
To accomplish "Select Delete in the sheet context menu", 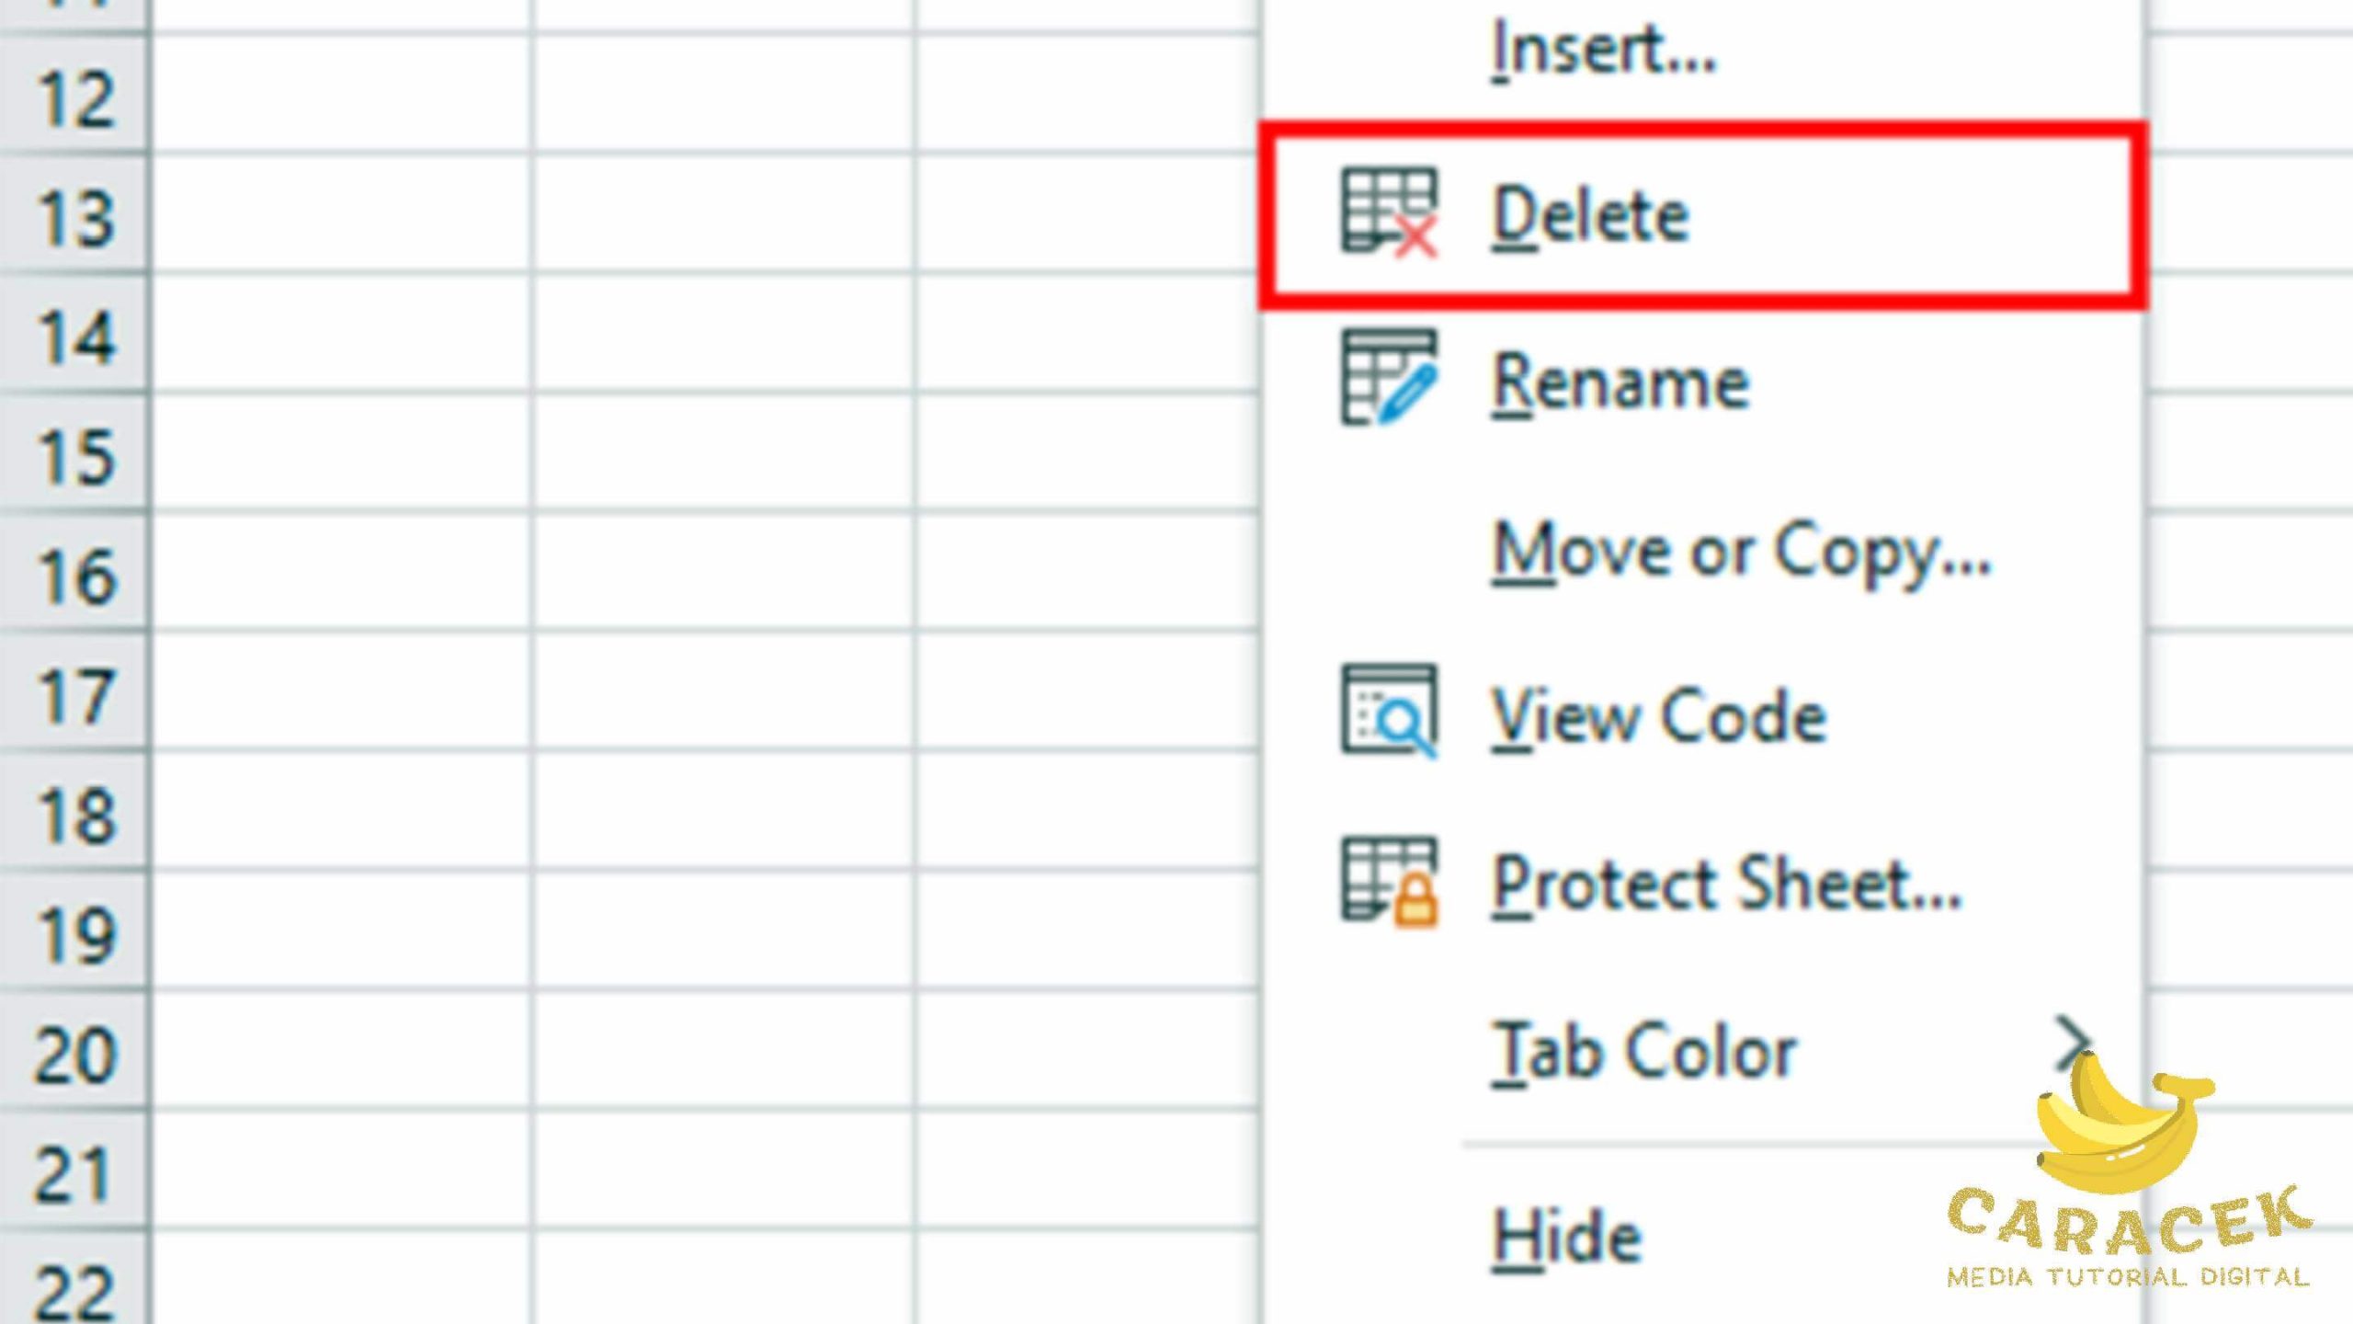I will point(1590,215).
